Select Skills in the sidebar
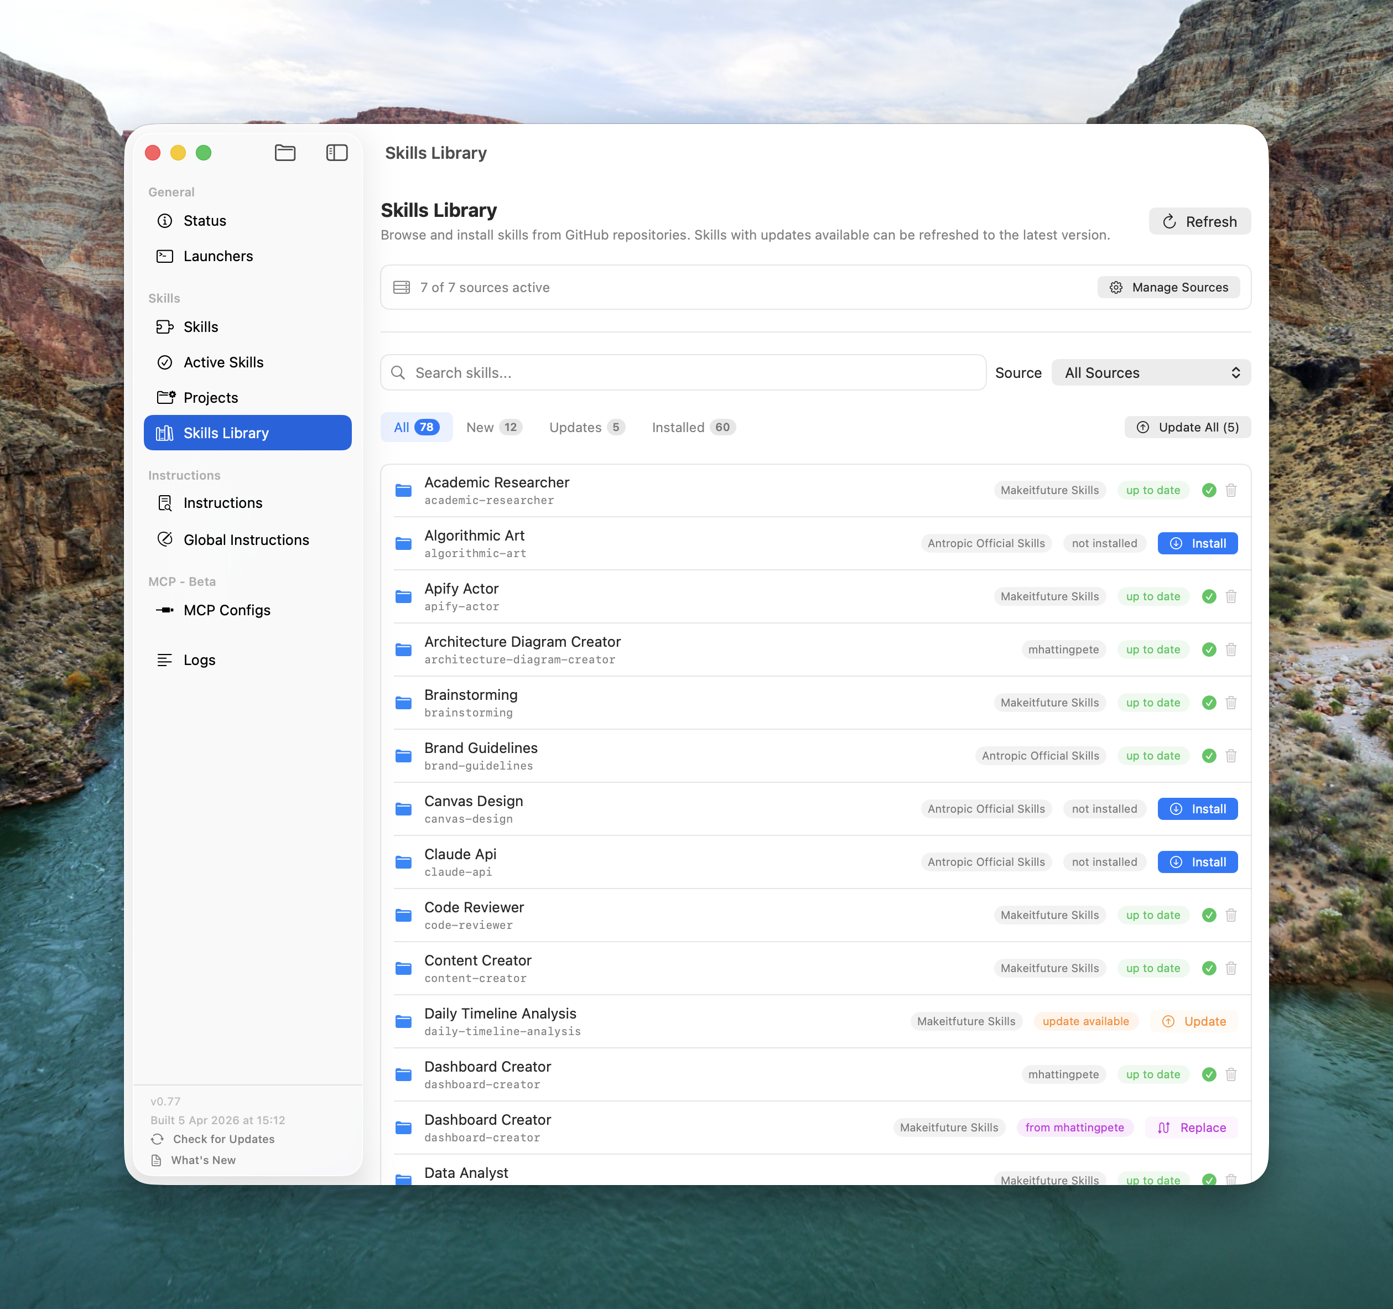This screenshot has width=1393, height=1309. point(200,326)
